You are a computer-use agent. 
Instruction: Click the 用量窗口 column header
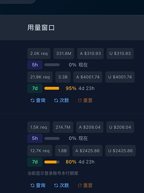[41, 28]
